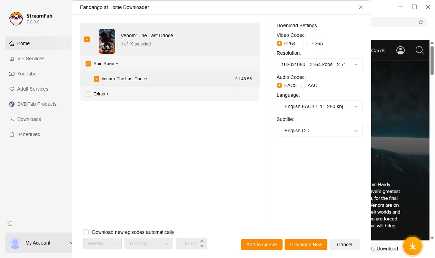Select the AAC audio codec
The width and height of the screenshot is (435, 258).
pos(303,85)
